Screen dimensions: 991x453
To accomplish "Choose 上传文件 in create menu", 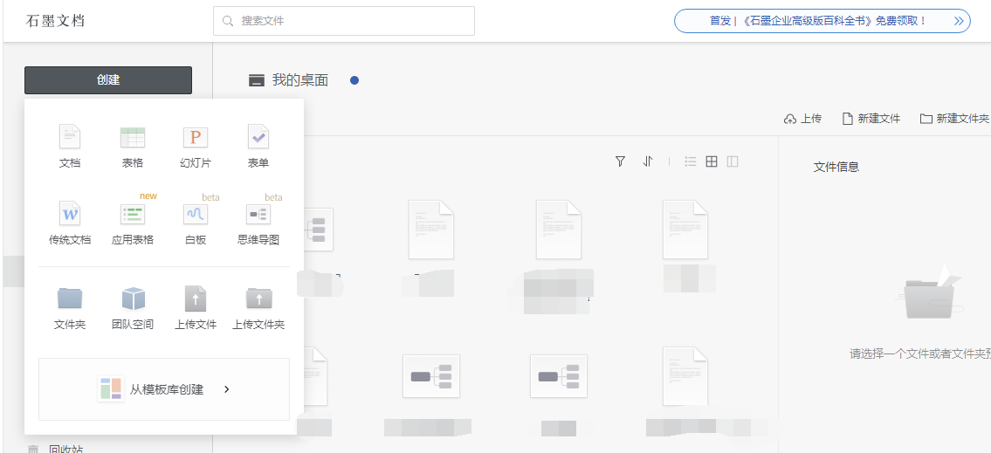I will (x=196, y=308).
